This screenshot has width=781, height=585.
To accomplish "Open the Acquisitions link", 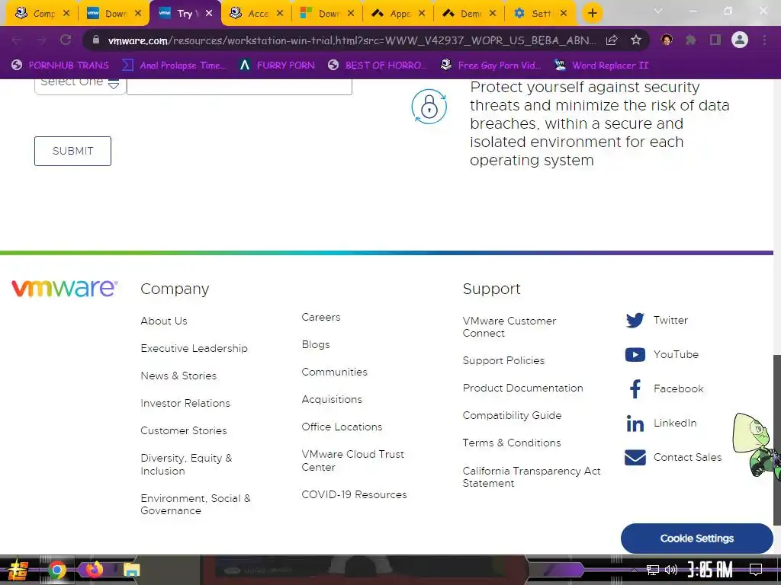I will (332, 399).
